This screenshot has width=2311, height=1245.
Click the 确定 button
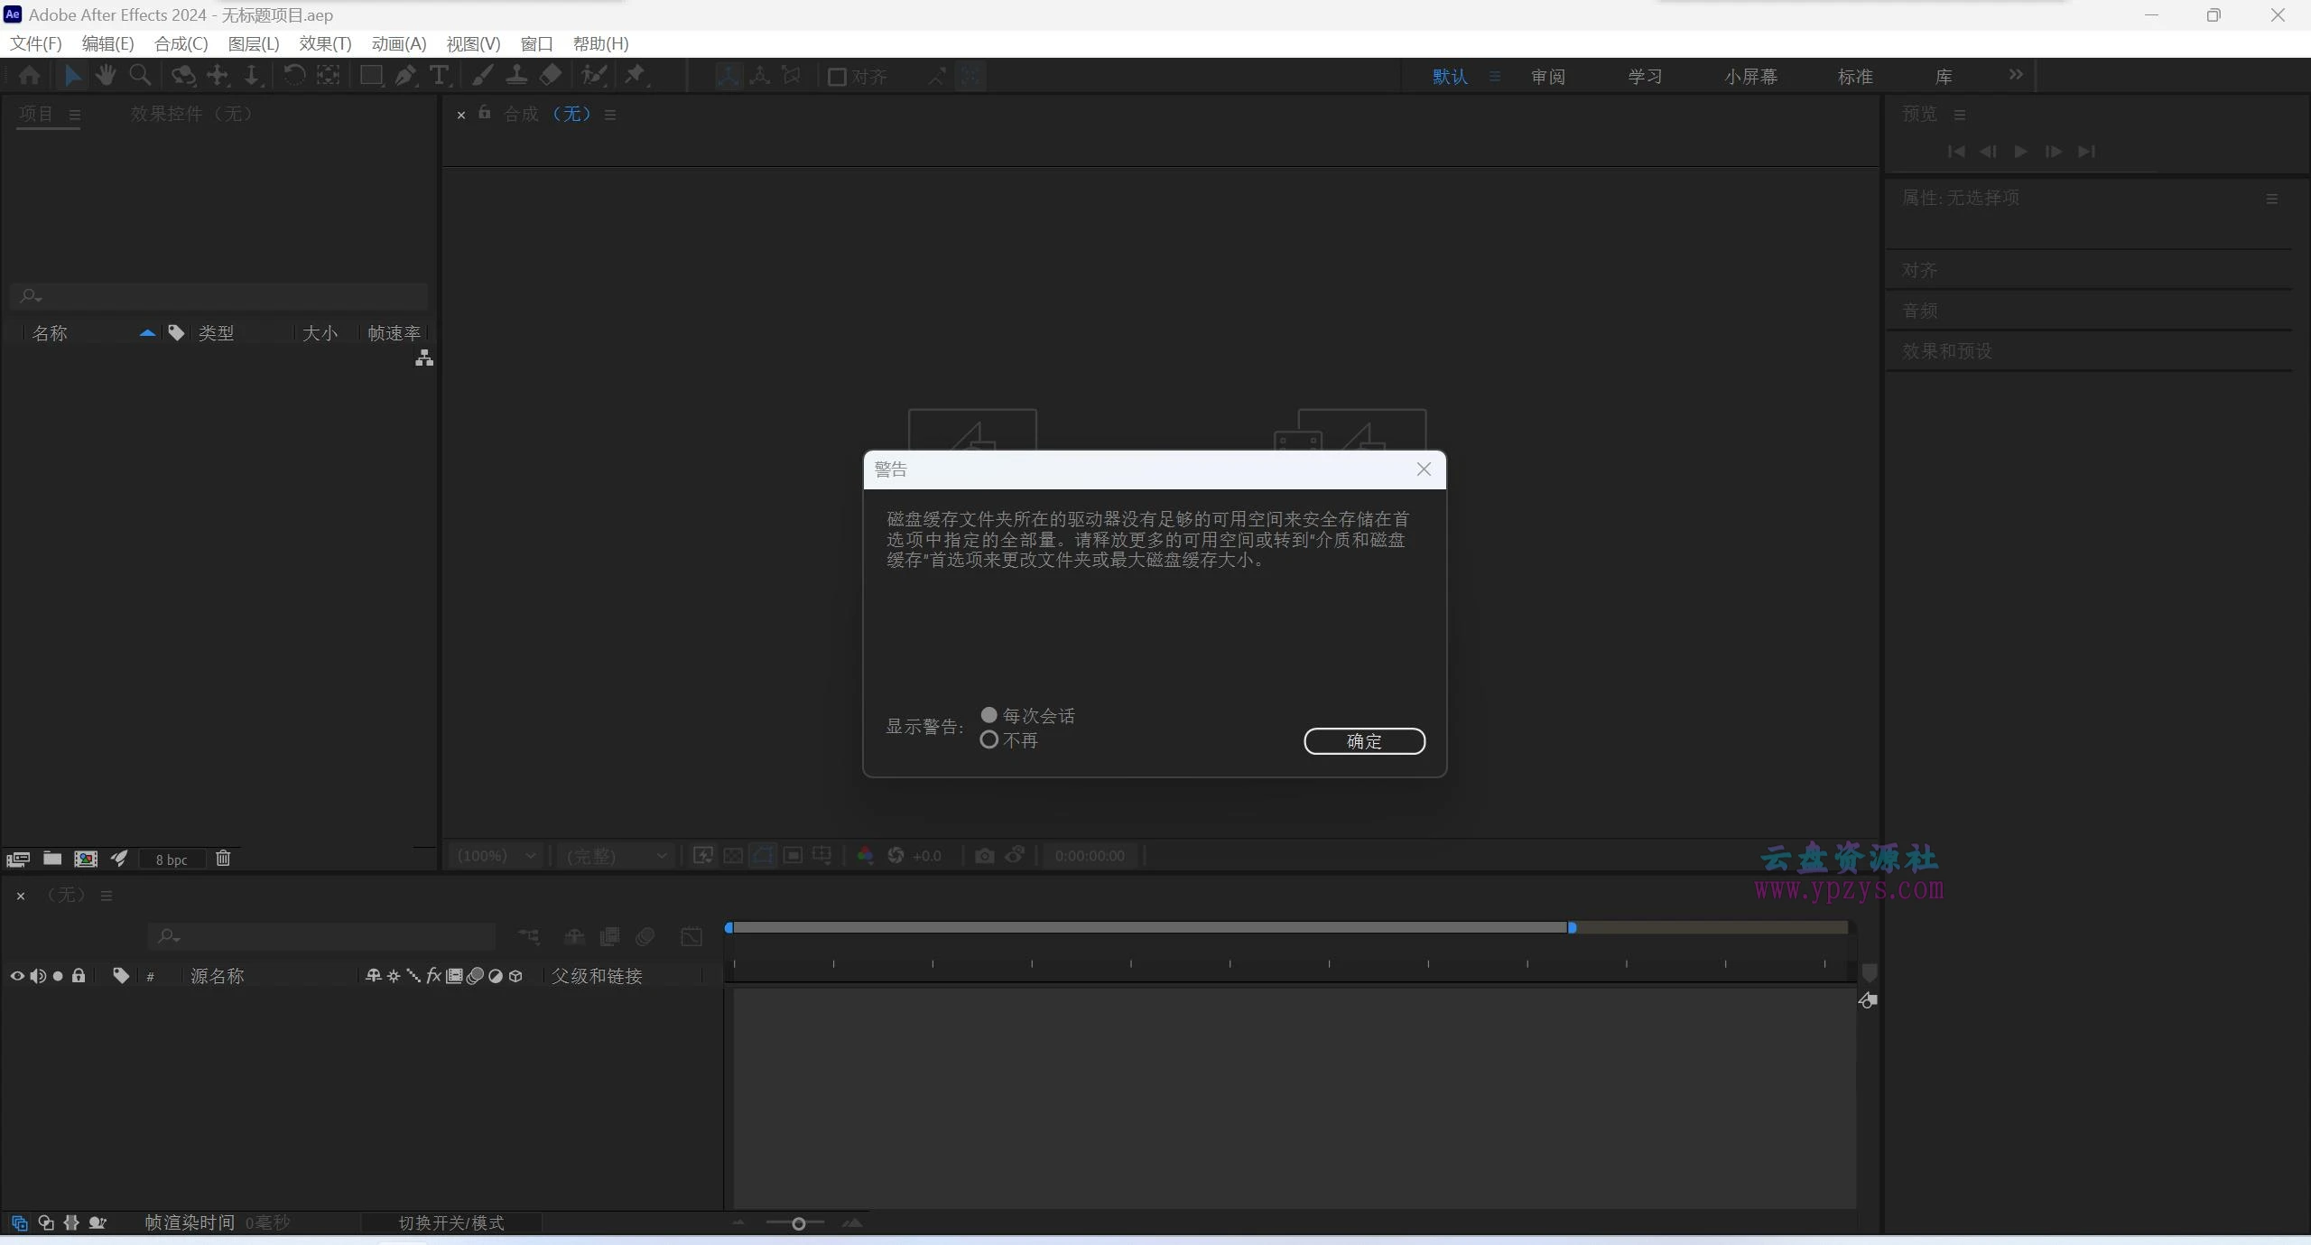coord(1364,741)
